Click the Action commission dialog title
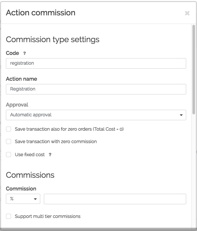Screen dimensions: 197x231 coord(41,13)
